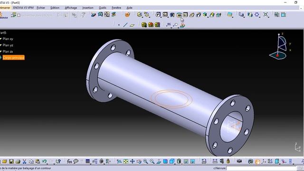Select the Part5 root node
This screenshot has width=304, height=171.
[3, 33]
